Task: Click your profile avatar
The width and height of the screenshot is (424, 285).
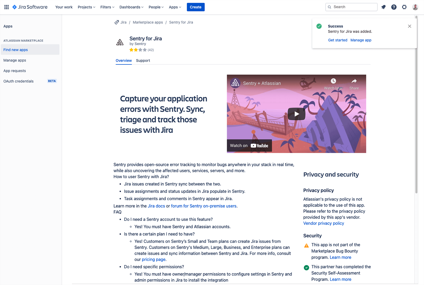Action: 415,7
